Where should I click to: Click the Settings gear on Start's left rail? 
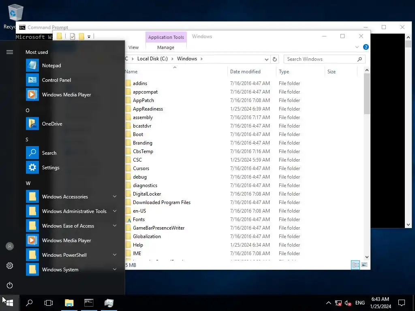pos(10,266)
